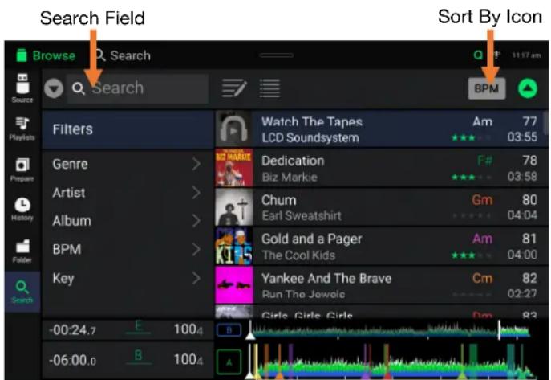551x380 pixels.
Task: Click star rating of Watch The Tapes
Action: click(472, 137)
